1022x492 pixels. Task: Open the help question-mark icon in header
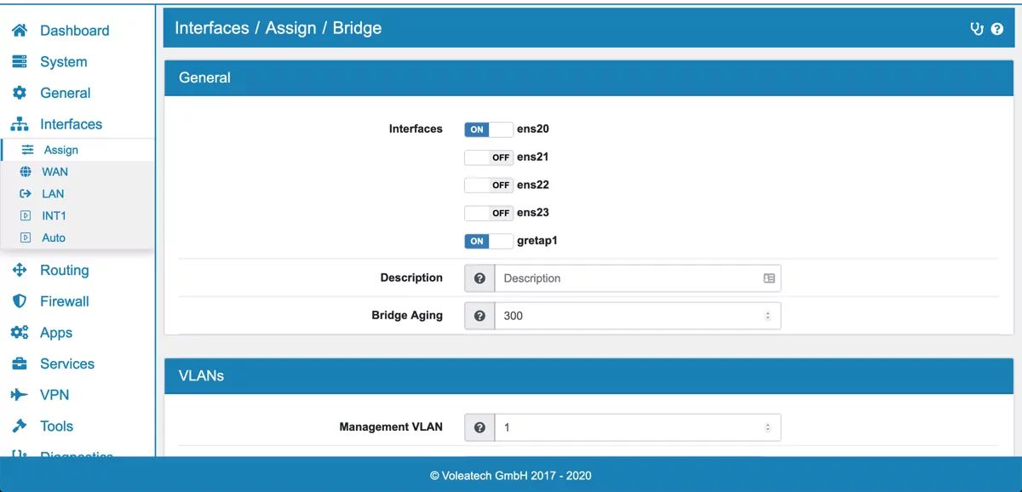point(998,28)
